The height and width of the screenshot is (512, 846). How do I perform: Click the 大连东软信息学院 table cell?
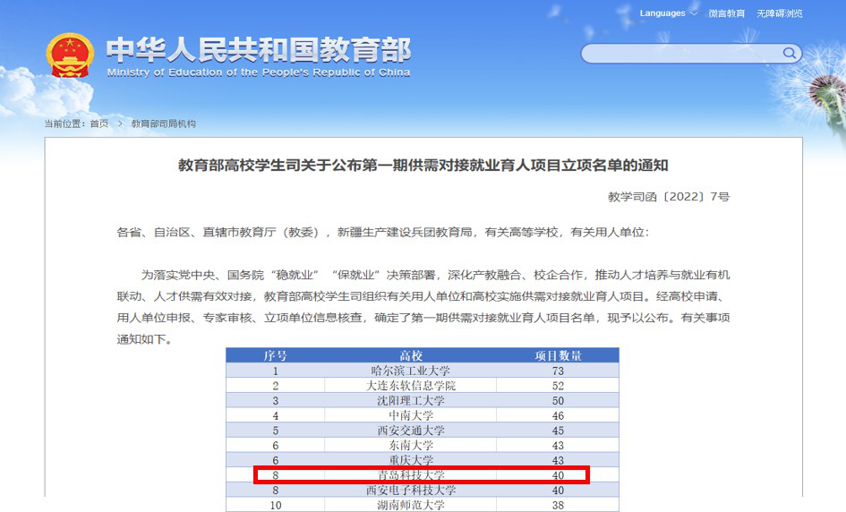[411, 385]
